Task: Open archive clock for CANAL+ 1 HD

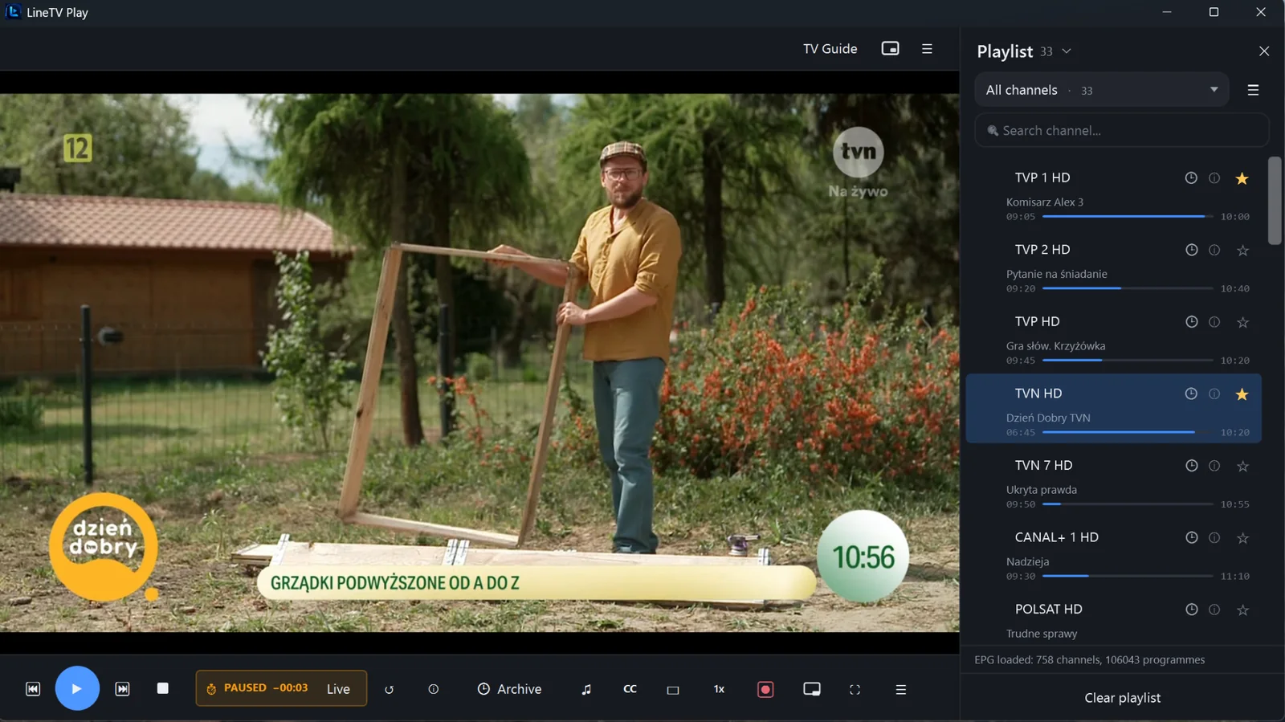Action: point(1191,537)
